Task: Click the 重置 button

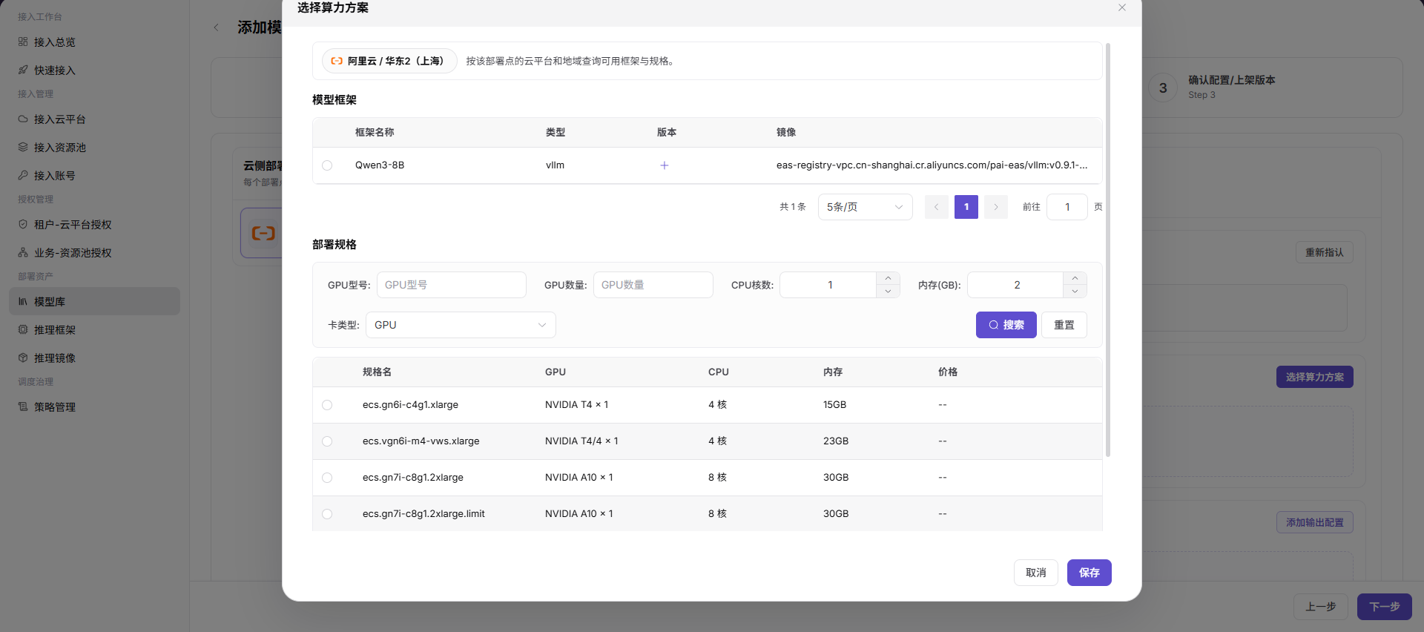Action: click(1064, 325)
